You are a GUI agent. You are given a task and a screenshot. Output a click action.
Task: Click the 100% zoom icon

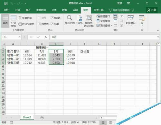[x=79, y=20]
